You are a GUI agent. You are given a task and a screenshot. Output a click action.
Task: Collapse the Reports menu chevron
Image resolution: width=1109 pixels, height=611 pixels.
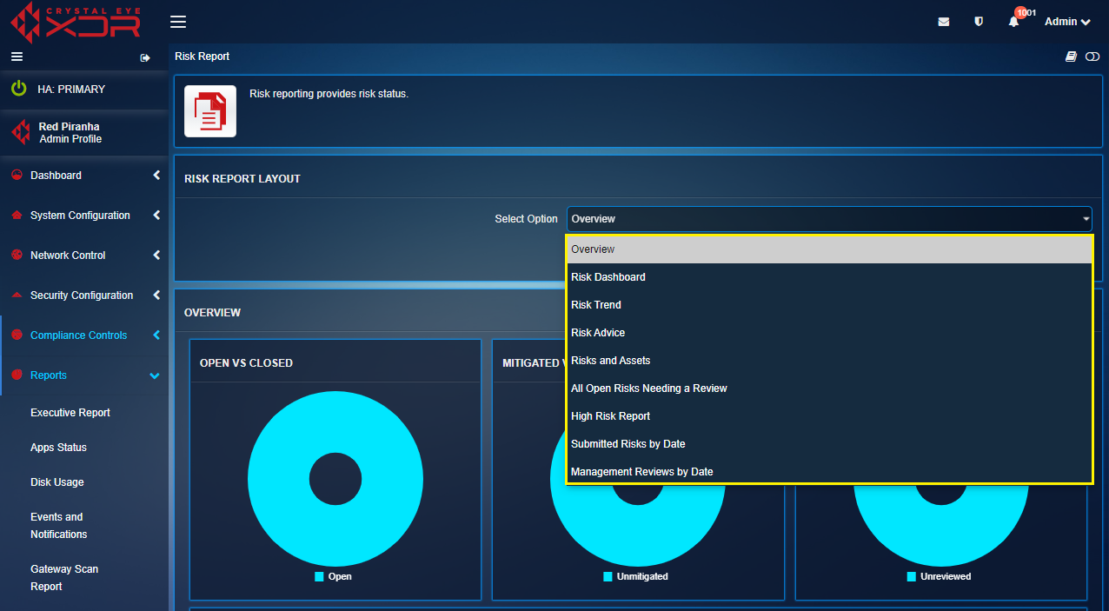155,375
